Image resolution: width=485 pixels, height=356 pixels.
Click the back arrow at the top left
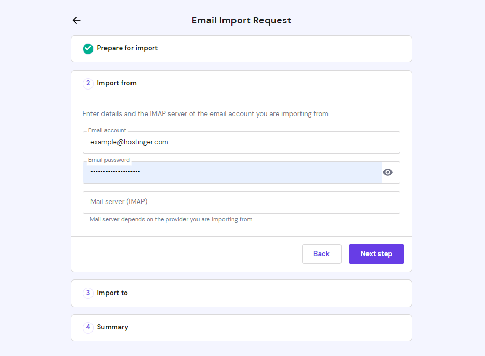click(x=76, y=20)
